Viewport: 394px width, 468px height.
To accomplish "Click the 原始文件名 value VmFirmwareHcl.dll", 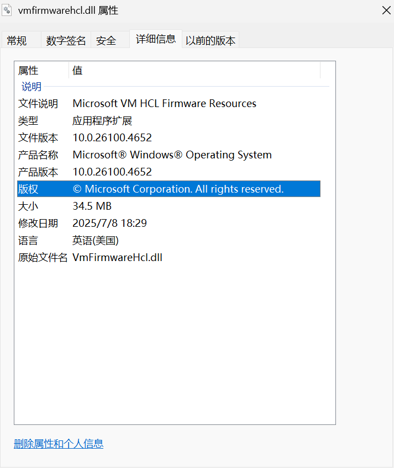I will (x=117, y=257).
